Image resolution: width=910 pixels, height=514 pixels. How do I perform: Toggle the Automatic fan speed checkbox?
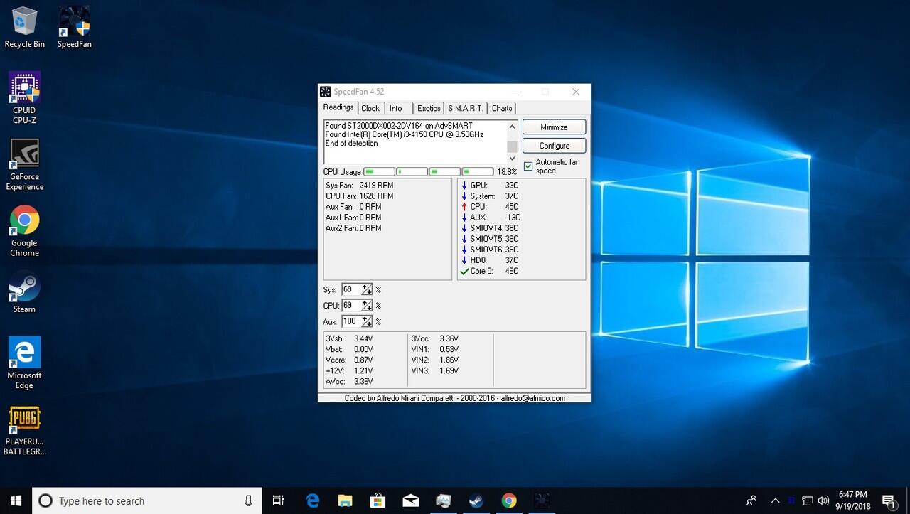tap(528, 166)
